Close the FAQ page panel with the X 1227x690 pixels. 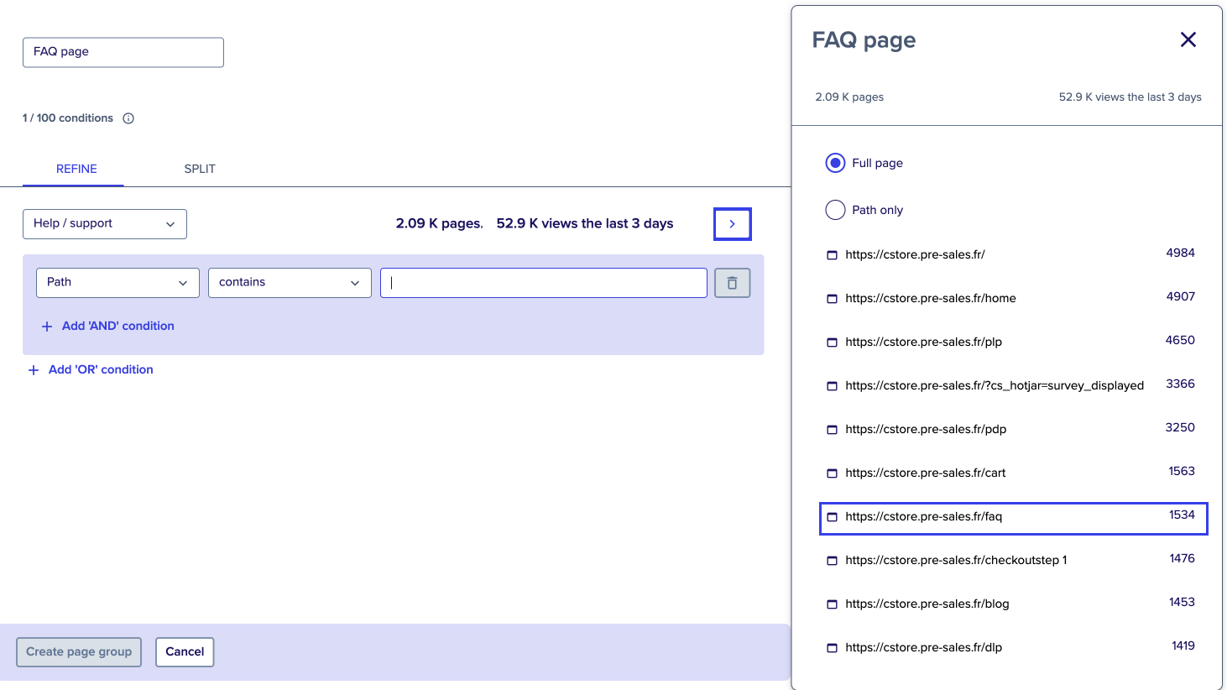[x=1188, y=39]
